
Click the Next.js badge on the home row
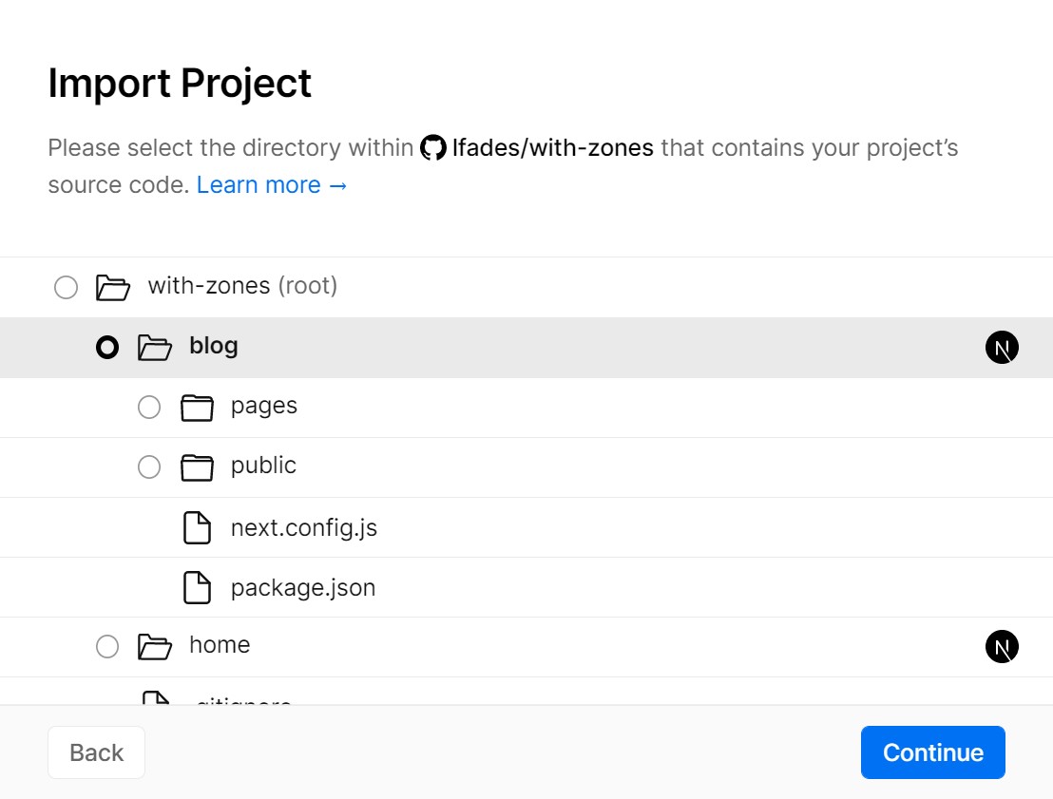pyautogui.click(x=1002, y=647)
